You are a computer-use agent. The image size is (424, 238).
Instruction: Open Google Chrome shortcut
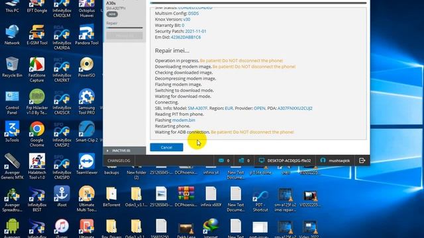click(37, 134)
